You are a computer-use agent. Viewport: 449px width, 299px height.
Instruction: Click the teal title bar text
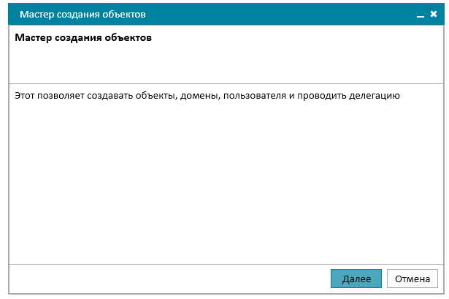82,15
